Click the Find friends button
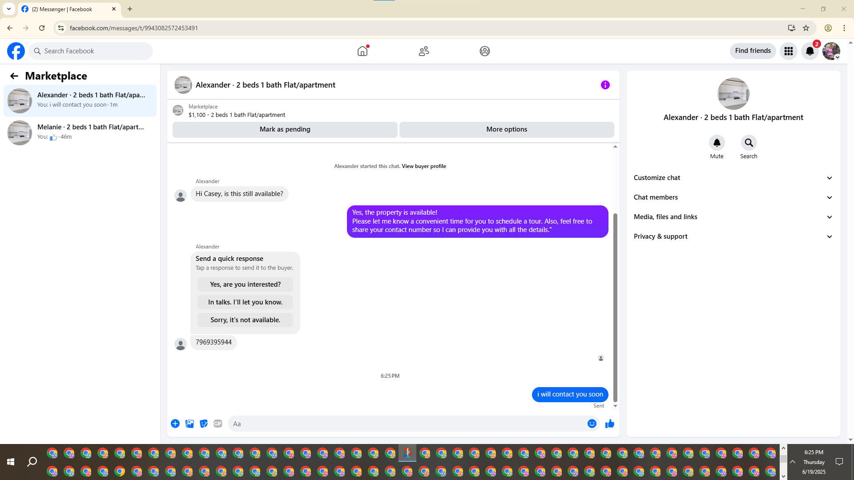The height and width of the screenshot is (480, 854). [753, 51]
